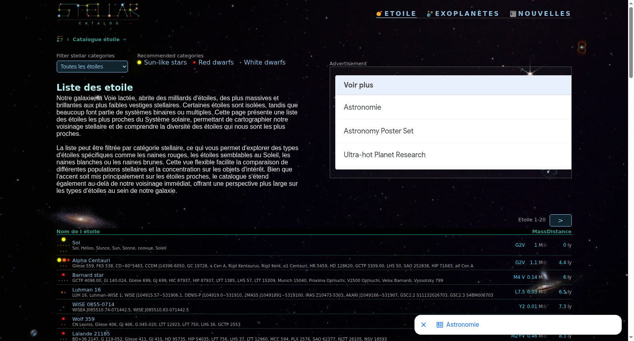Click the red dwarf icon beside Wolf 359
634x341 pixels.
click(x=63, y=319)
